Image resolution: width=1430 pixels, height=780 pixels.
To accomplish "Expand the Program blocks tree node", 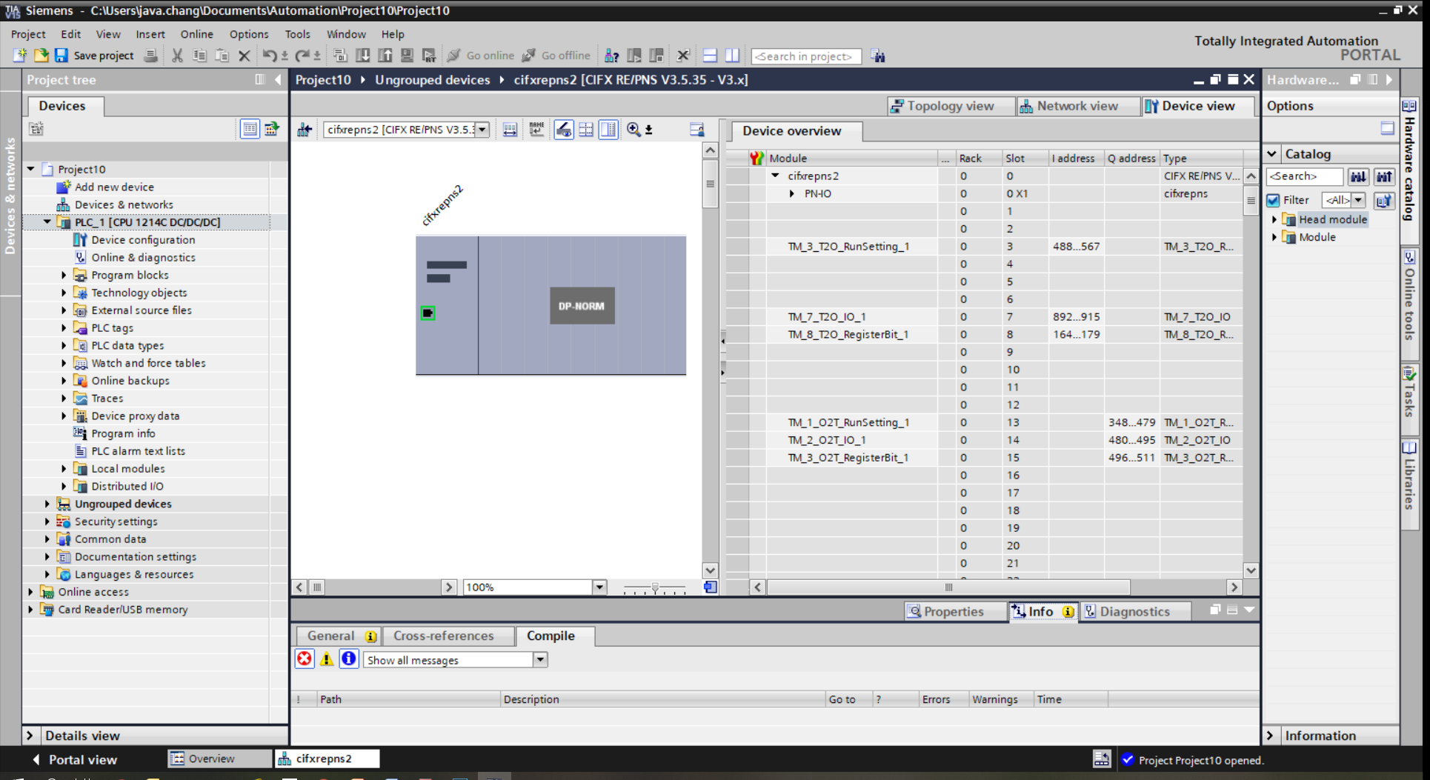I will (x=64, y=276).
